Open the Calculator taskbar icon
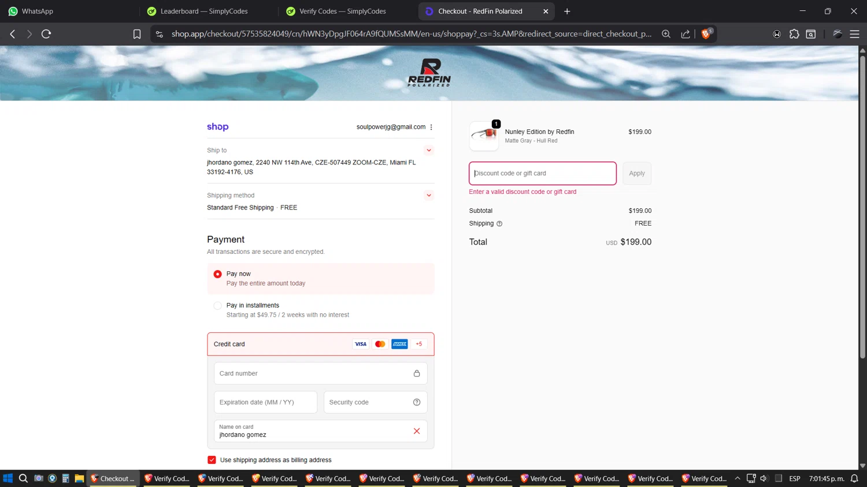This screenshot has height=487, width=867. point(66,478)
